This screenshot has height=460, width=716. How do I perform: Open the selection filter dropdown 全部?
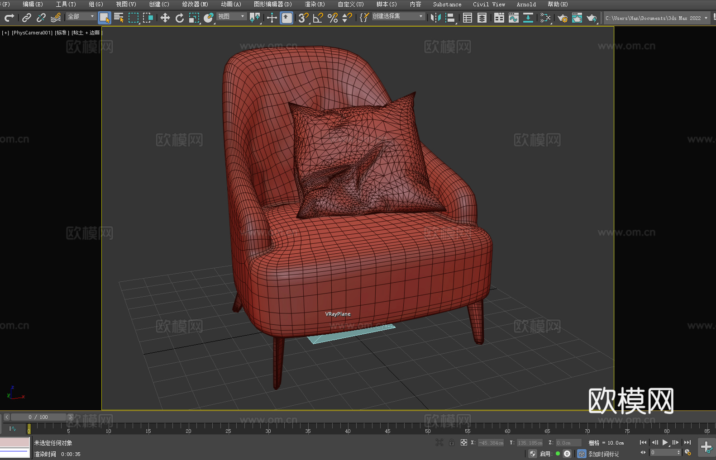coord(81,16)
